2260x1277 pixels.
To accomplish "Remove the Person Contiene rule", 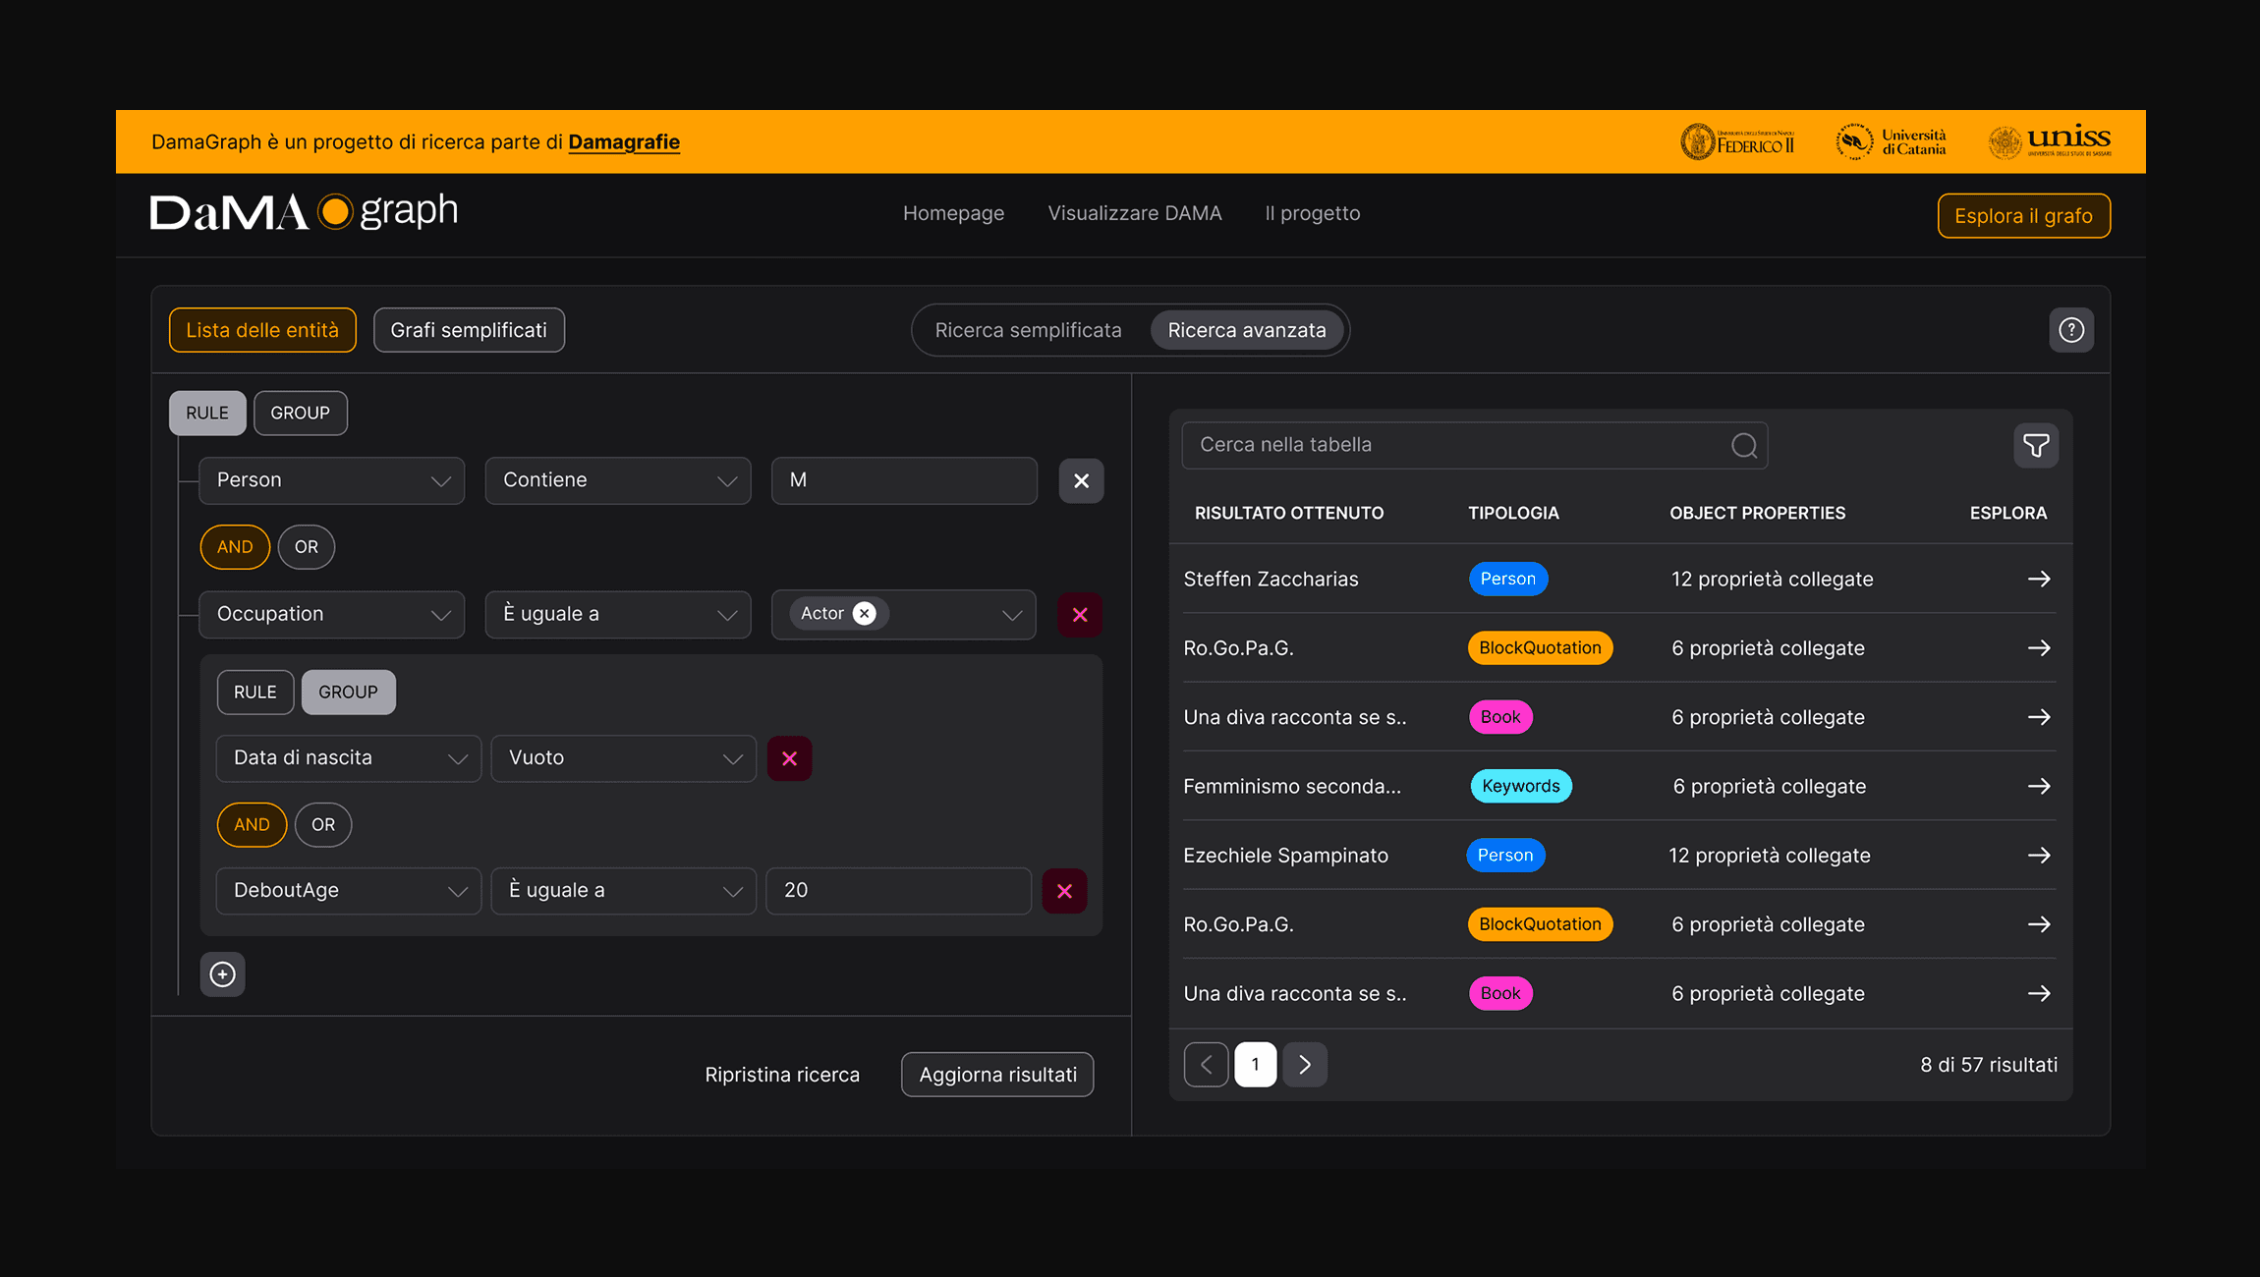I will pos(1081,481).
